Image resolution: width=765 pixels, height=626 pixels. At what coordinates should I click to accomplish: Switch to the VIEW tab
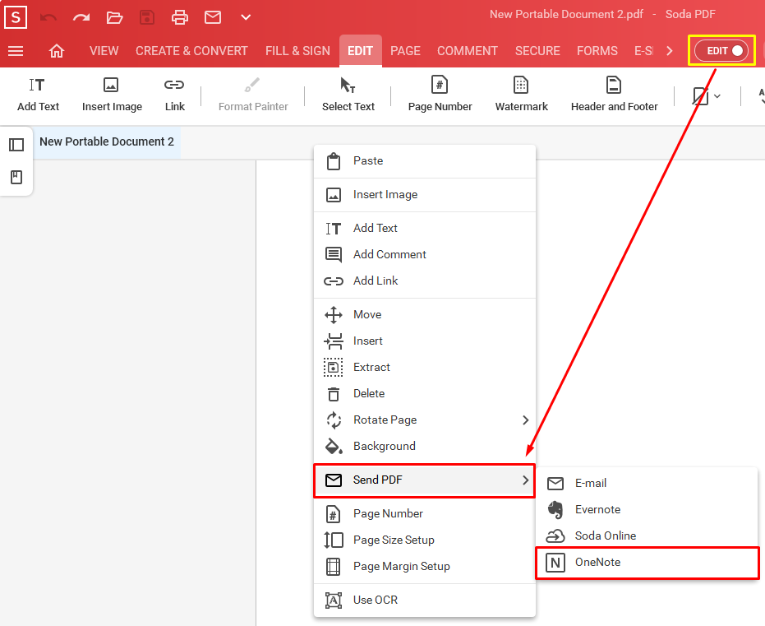[x=104, y=51]
